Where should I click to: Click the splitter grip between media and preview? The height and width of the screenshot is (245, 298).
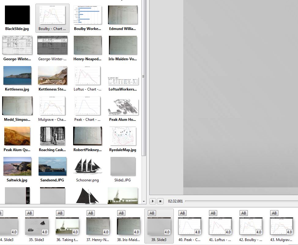(143, 76)
